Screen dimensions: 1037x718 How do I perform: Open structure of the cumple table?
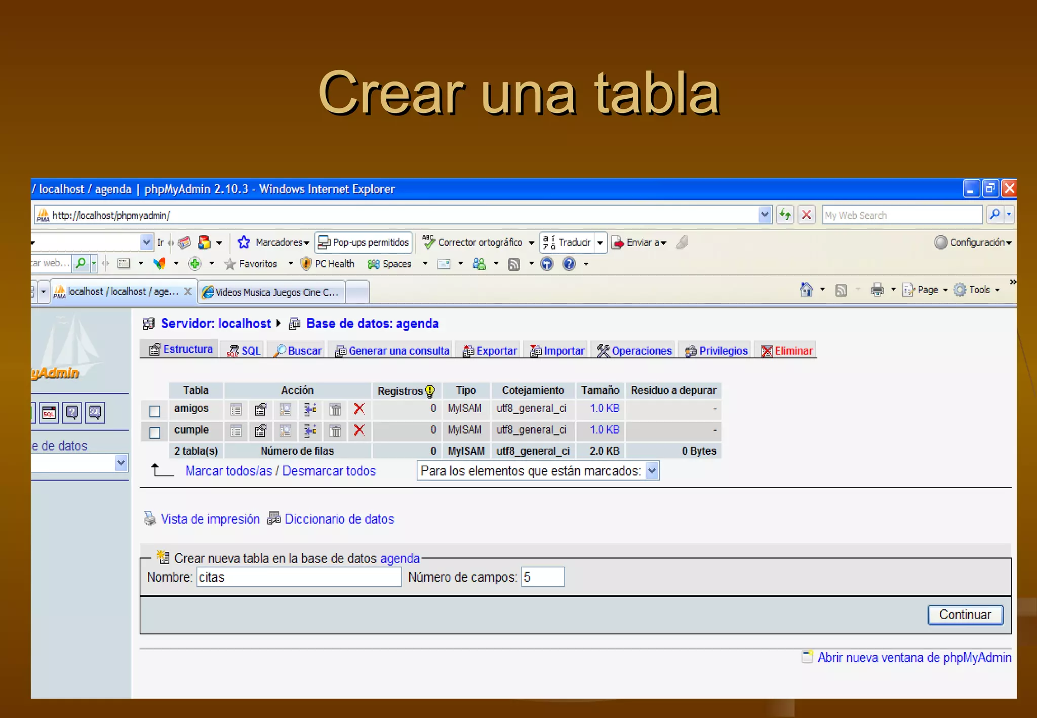click(x=261, y=431)
